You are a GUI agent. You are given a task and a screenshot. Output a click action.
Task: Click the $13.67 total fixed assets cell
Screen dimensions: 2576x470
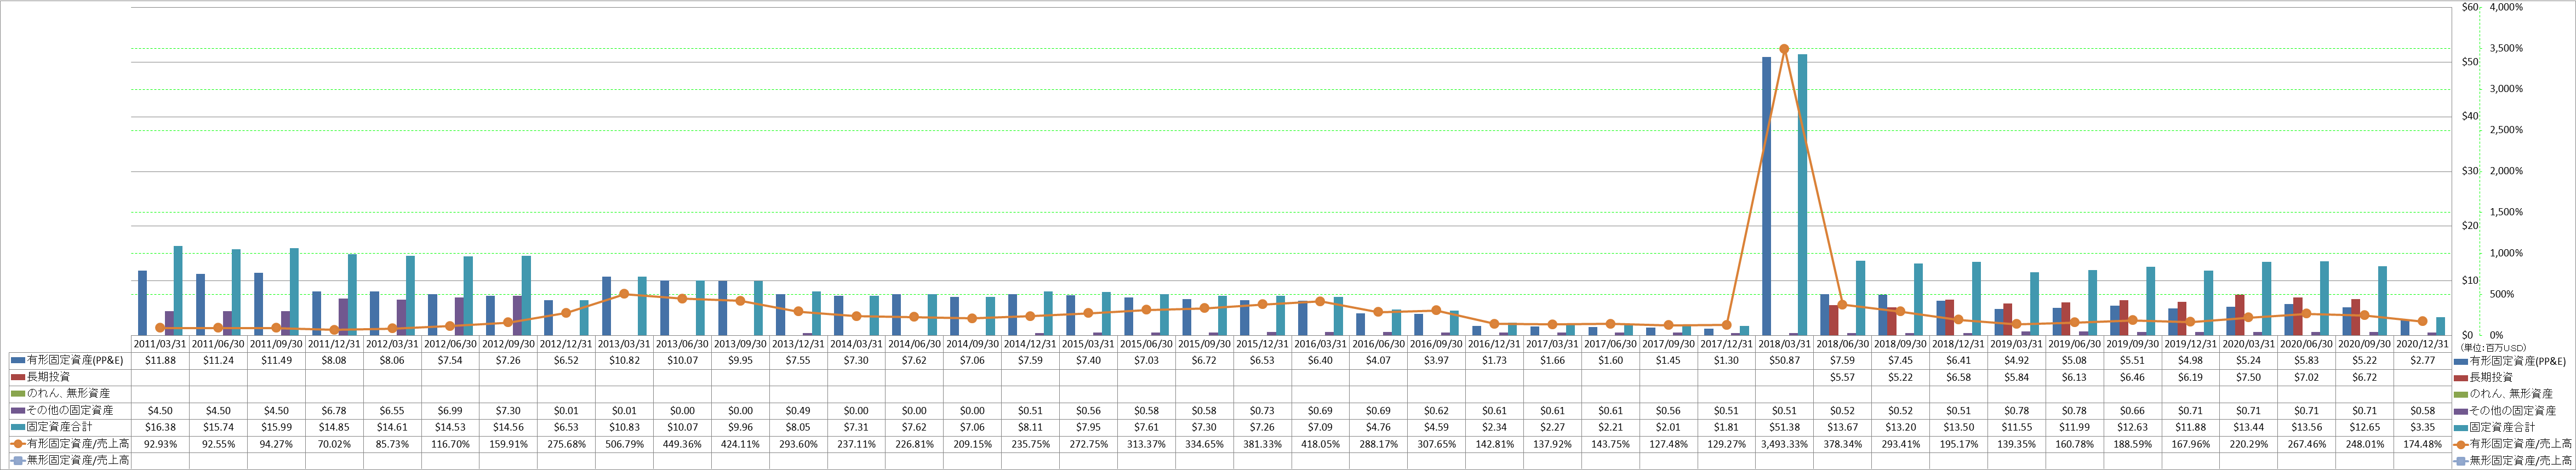pos(1842,427)
